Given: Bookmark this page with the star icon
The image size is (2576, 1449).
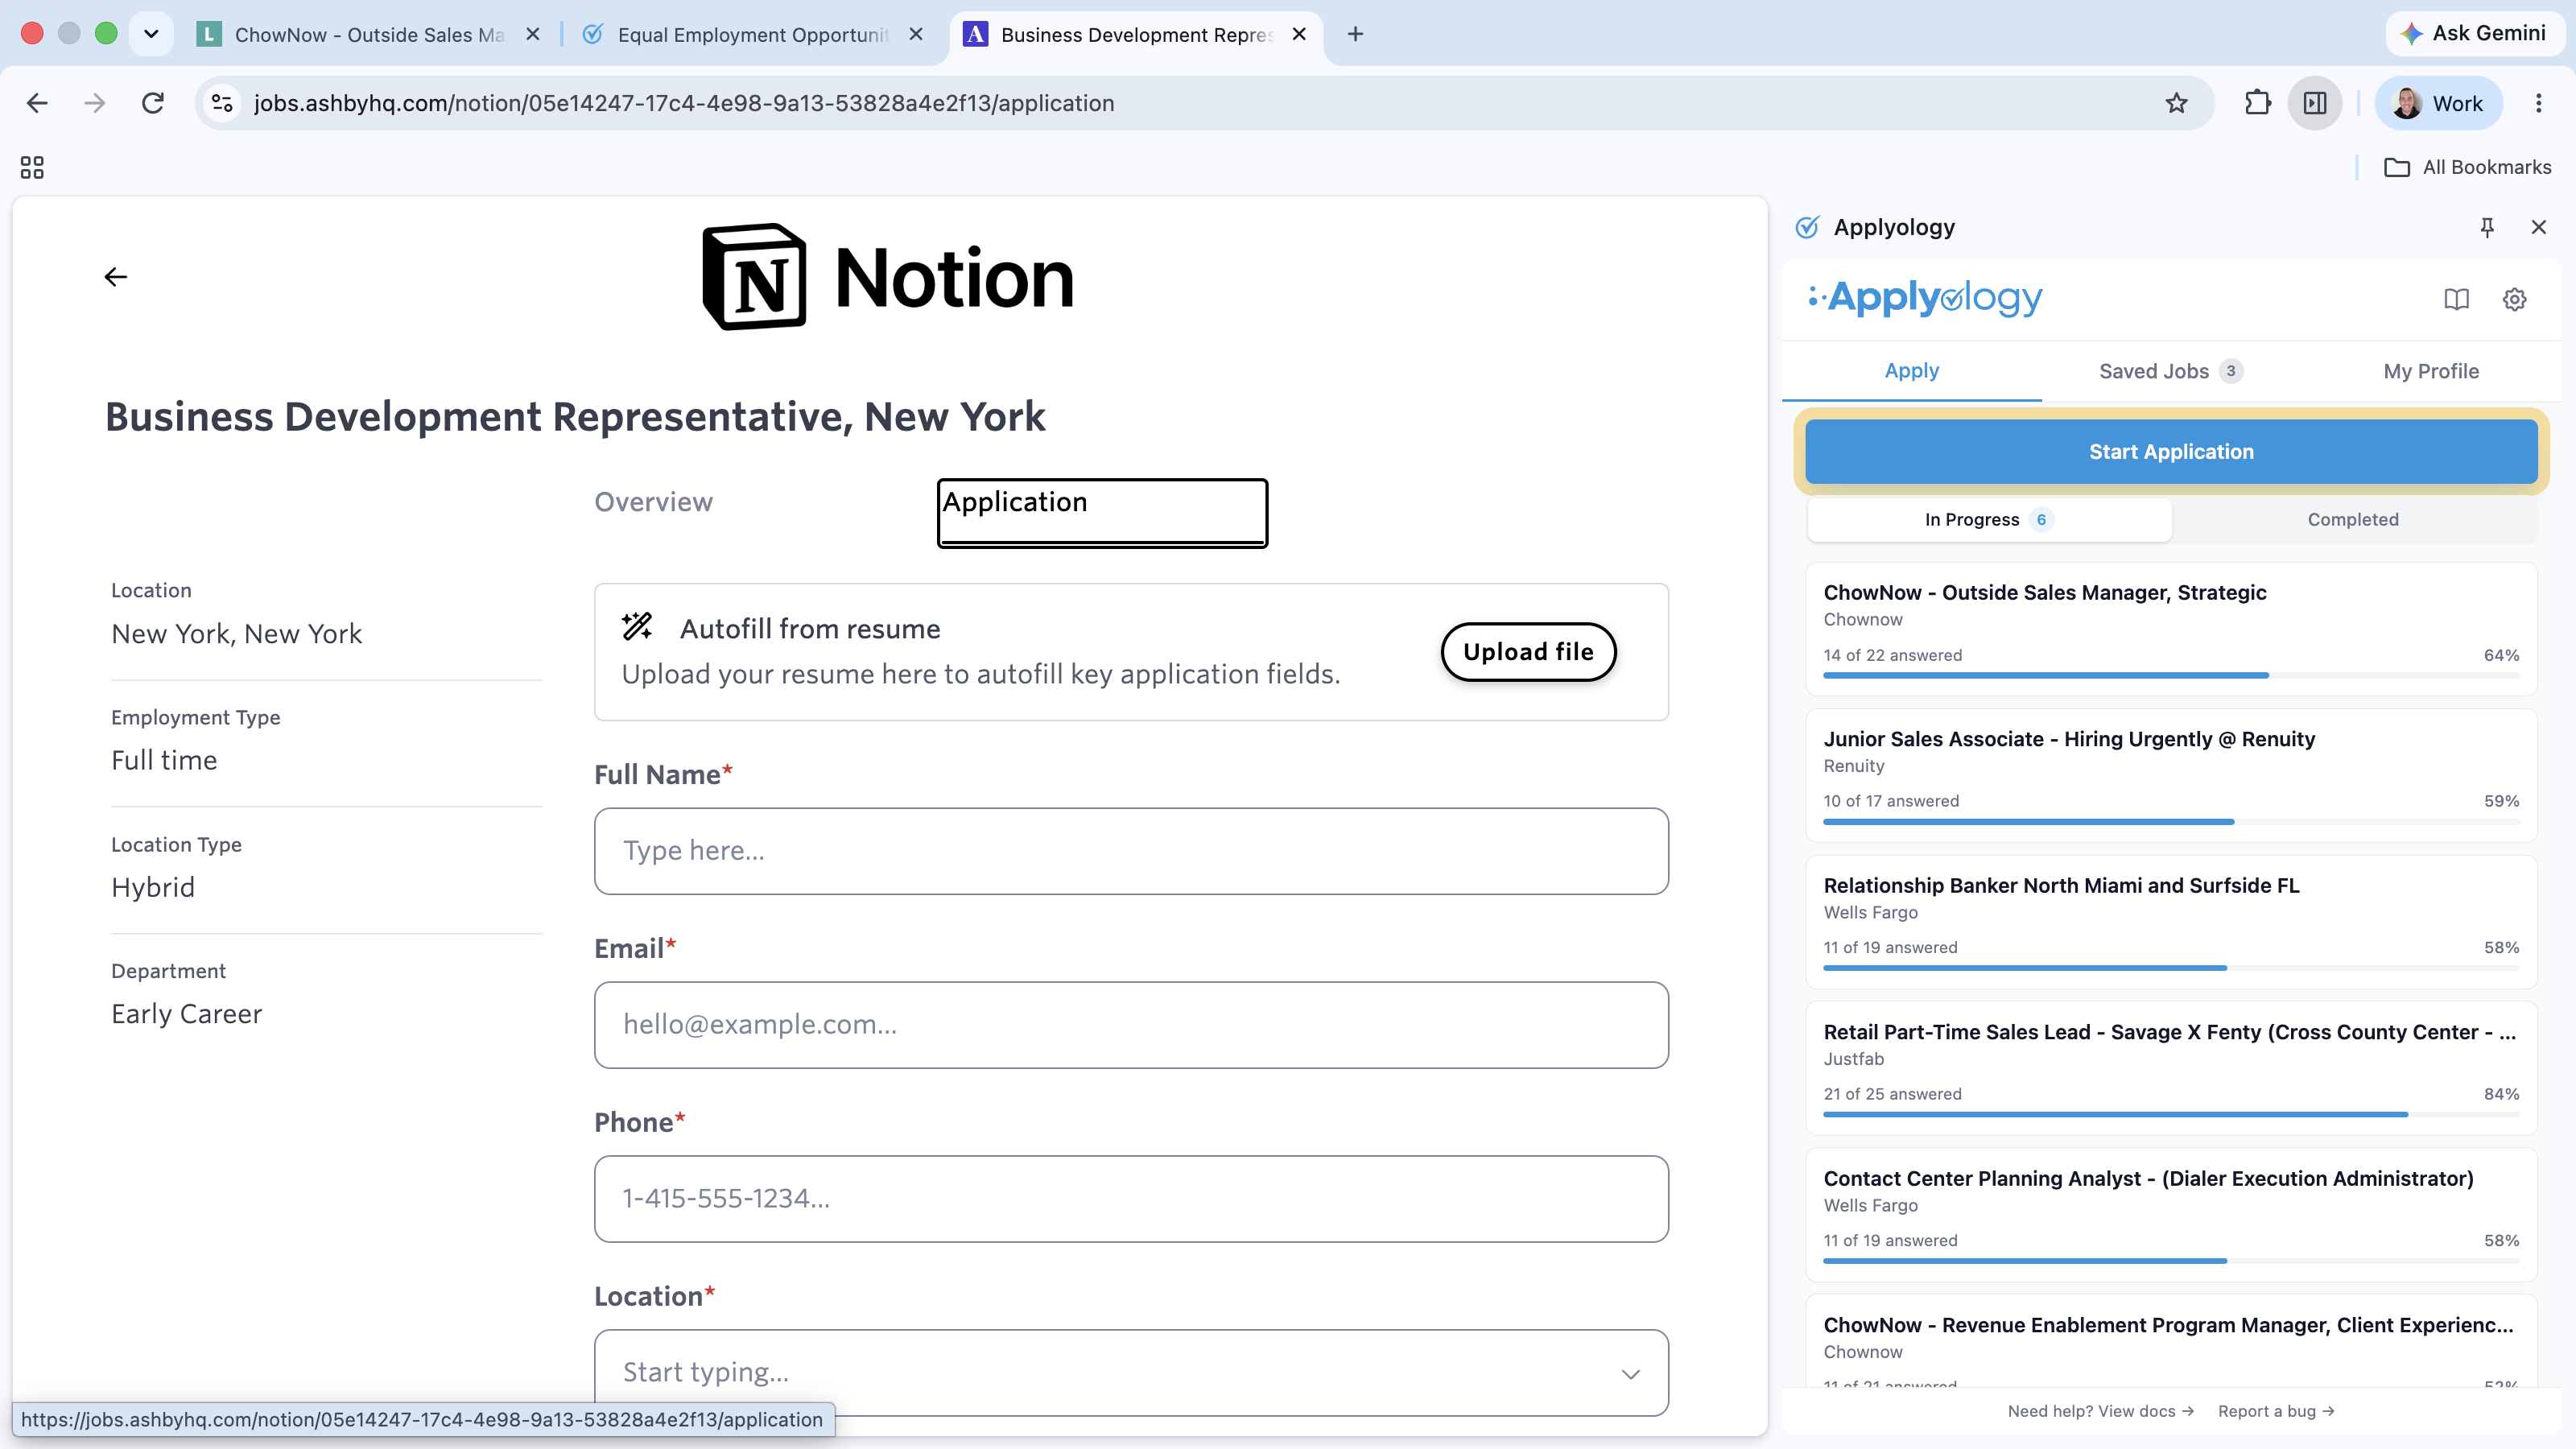Looking at the screenshot, I should click(2176, 103).
